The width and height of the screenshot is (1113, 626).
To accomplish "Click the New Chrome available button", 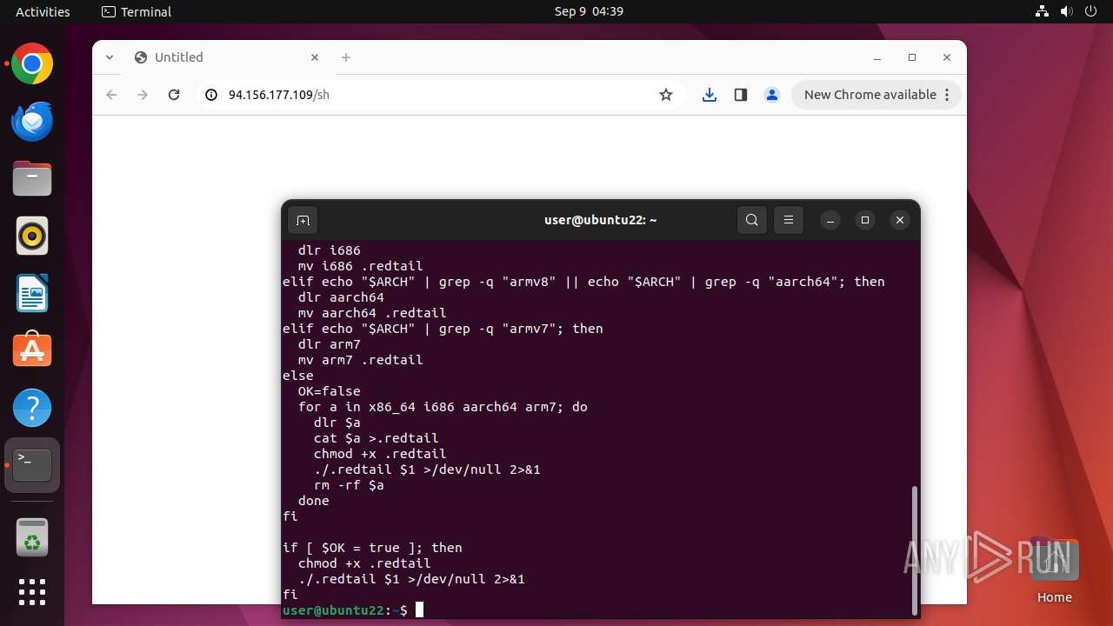I will point(876,95).
